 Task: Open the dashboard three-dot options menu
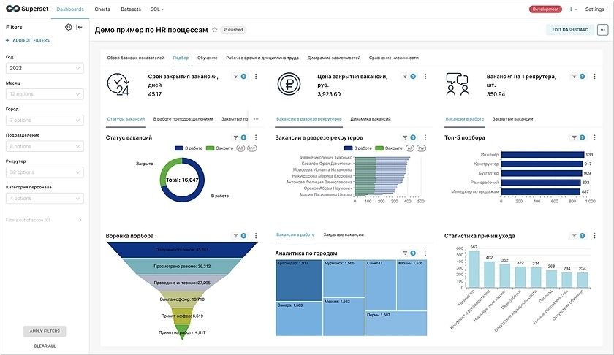point(603,30)
